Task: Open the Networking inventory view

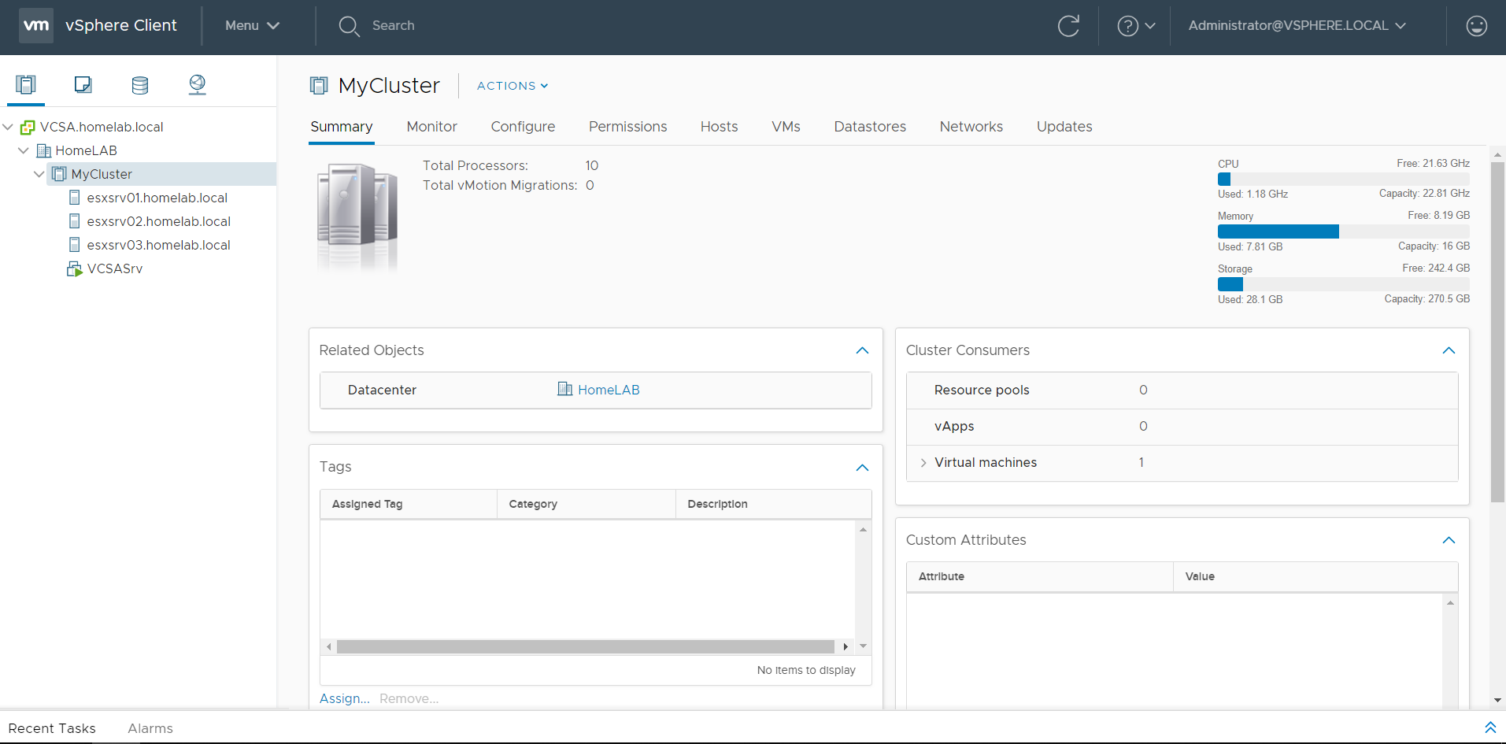Action: tap(196, 84)
